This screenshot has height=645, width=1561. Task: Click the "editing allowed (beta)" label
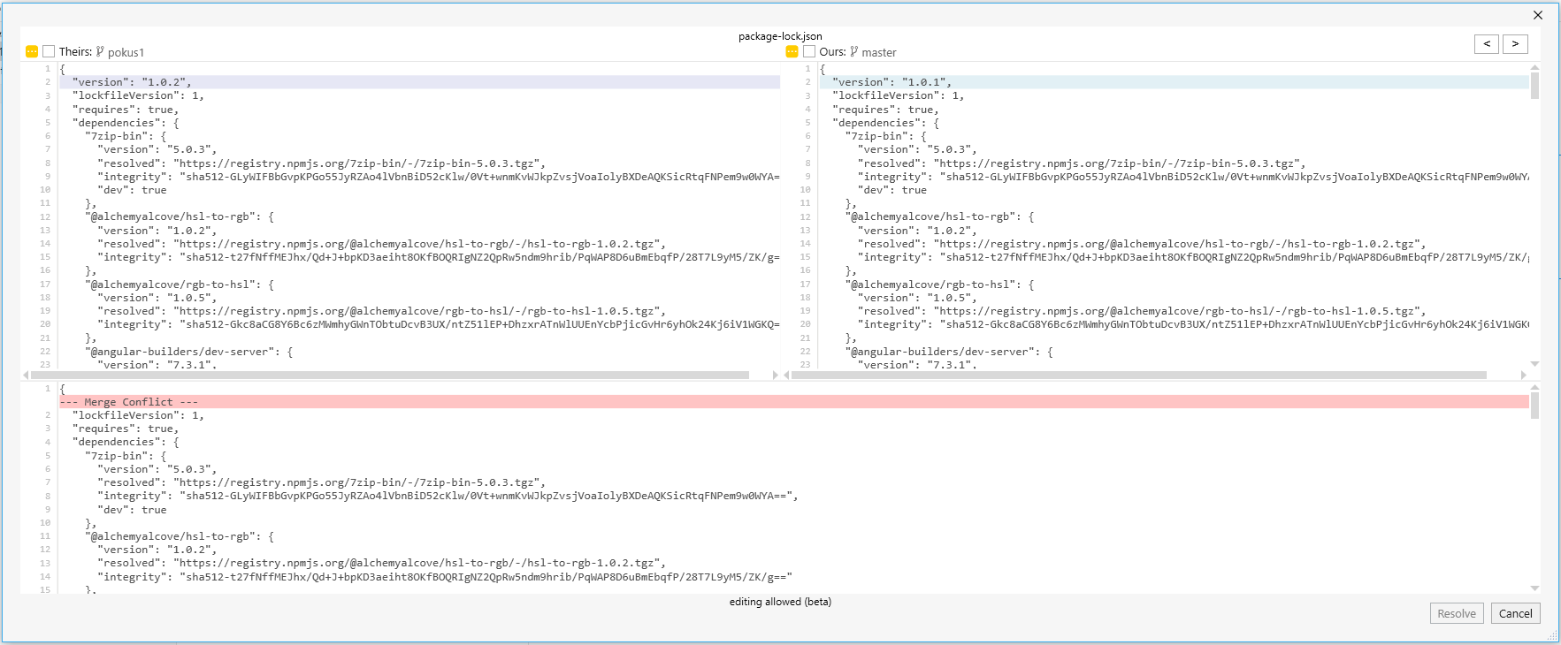(780, 602)
